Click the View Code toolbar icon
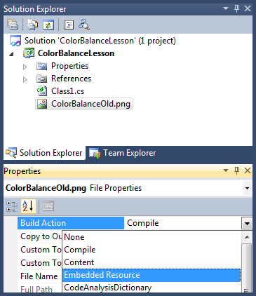 pos(69,25)
